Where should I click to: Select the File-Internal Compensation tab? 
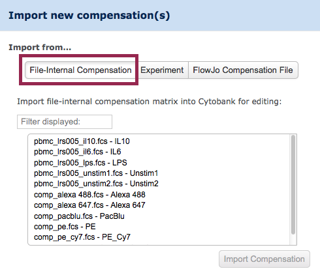[x=80, y=70]
